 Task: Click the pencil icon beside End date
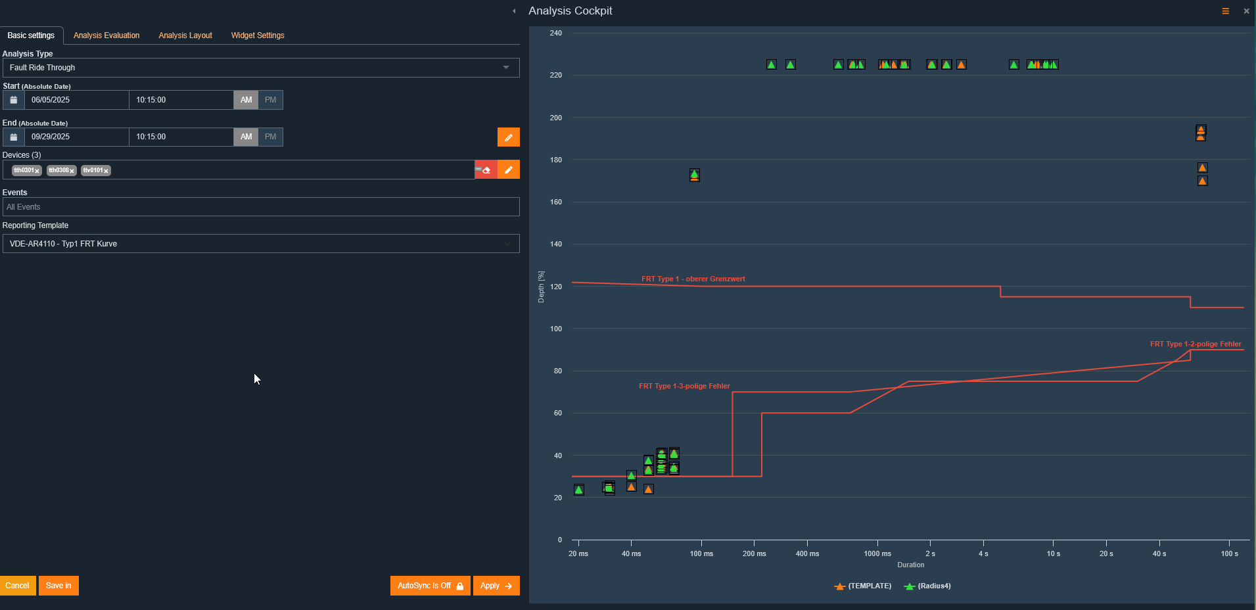(508, 137)
